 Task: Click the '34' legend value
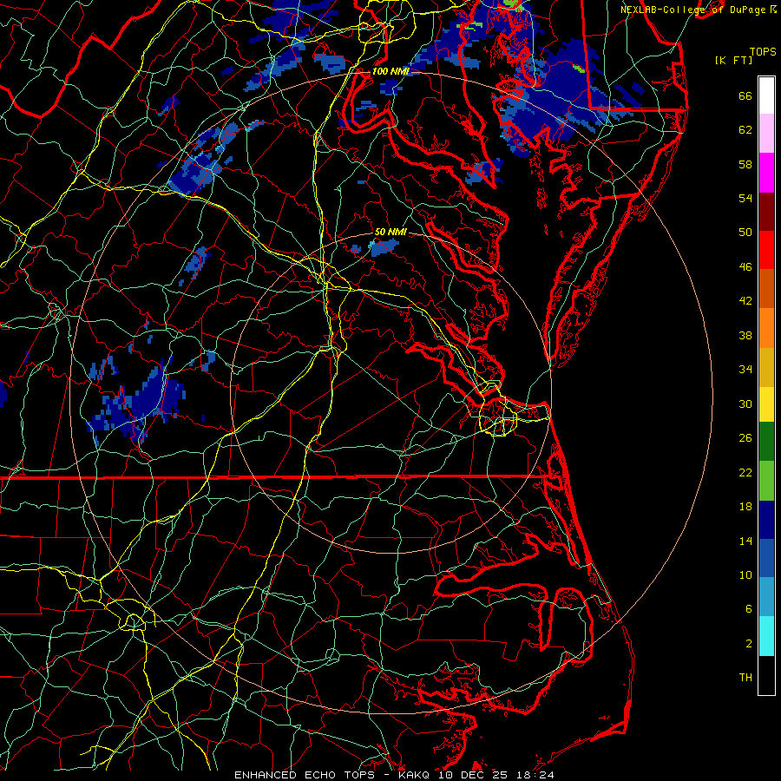tap(745, 370)
